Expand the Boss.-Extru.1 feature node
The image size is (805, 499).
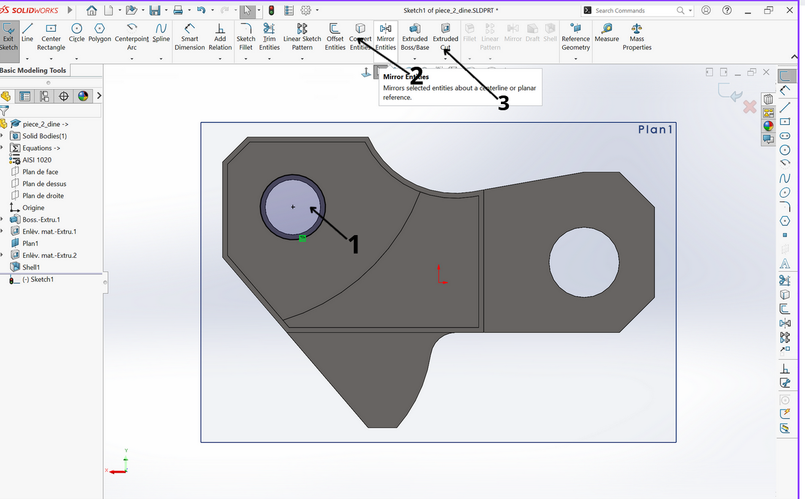(2, 219)
